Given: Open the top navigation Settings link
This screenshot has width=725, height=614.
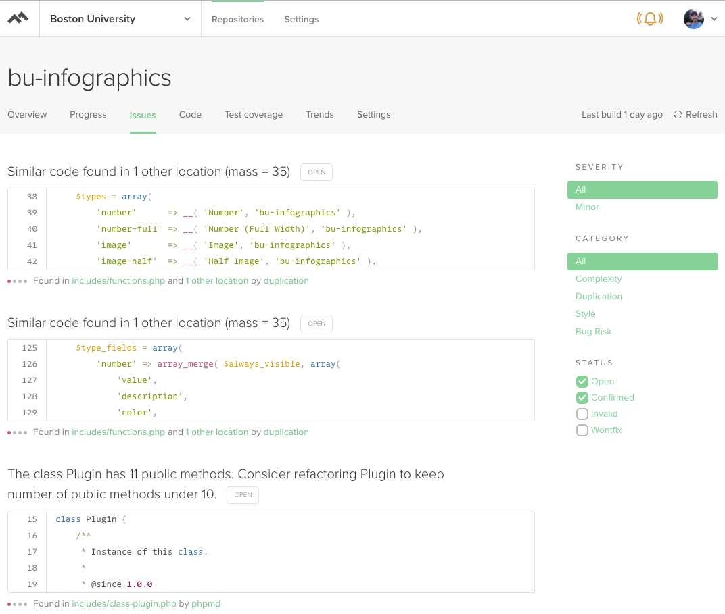Looking at the screenshot, I should click(x=302, y=20).
